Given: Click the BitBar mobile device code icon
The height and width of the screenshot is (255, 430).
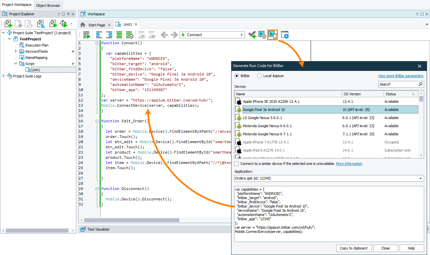Looking at the screenshot, I should [272, 35].
